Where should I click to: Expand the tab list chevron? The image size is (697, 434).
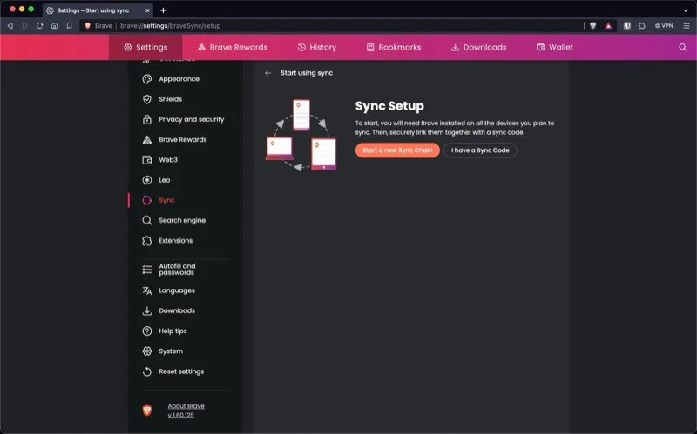686,10
